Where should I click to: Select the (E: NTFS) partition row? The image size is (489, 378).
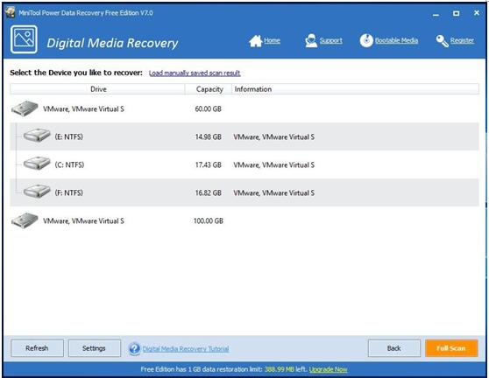click(244, 136)
